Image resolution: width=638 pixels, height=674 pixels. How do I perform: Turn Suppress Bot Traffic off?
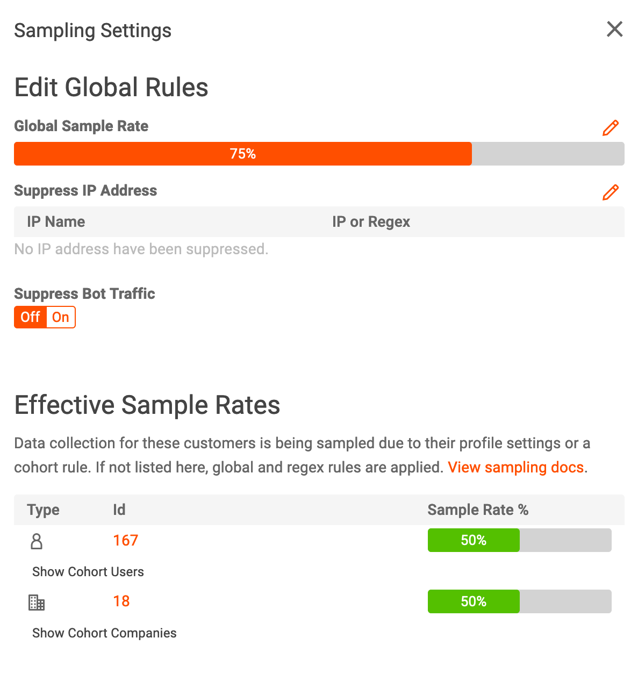[x=30, y=317]
